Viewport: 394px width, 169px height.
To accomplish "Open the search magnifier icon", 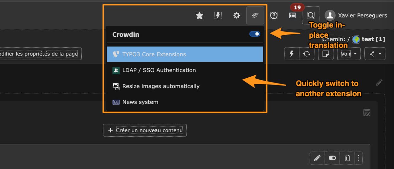I will point(311,15).
